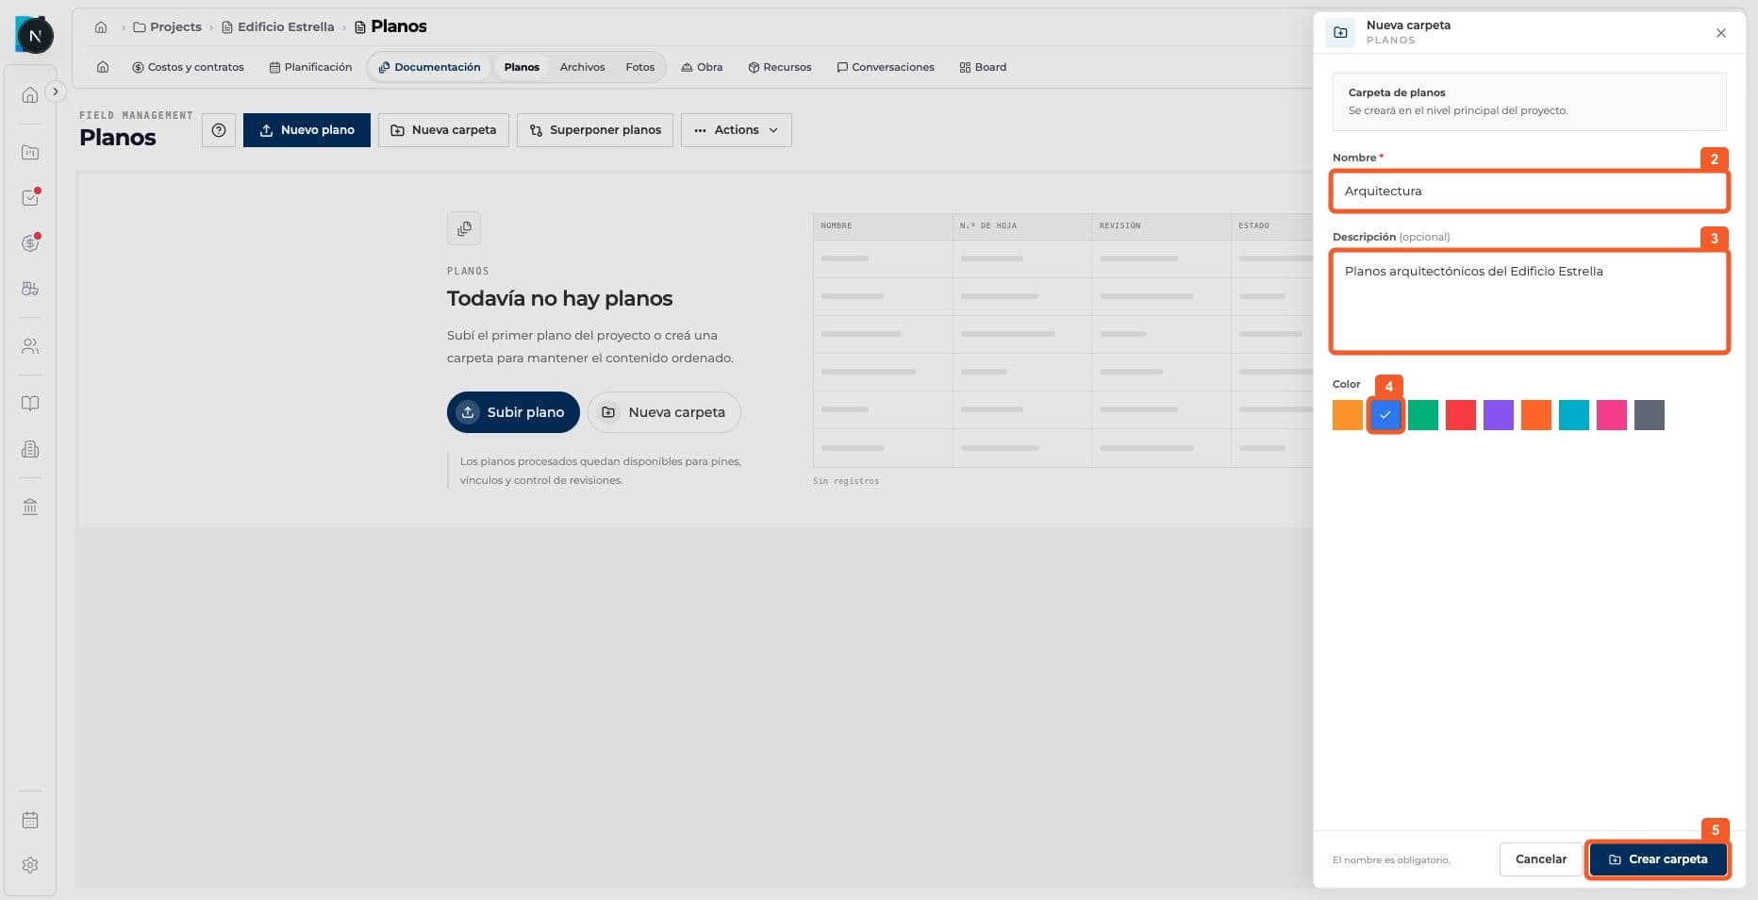
Task: Open the help question mark icon
Action: pyautogui.click(x=219, y=130)
